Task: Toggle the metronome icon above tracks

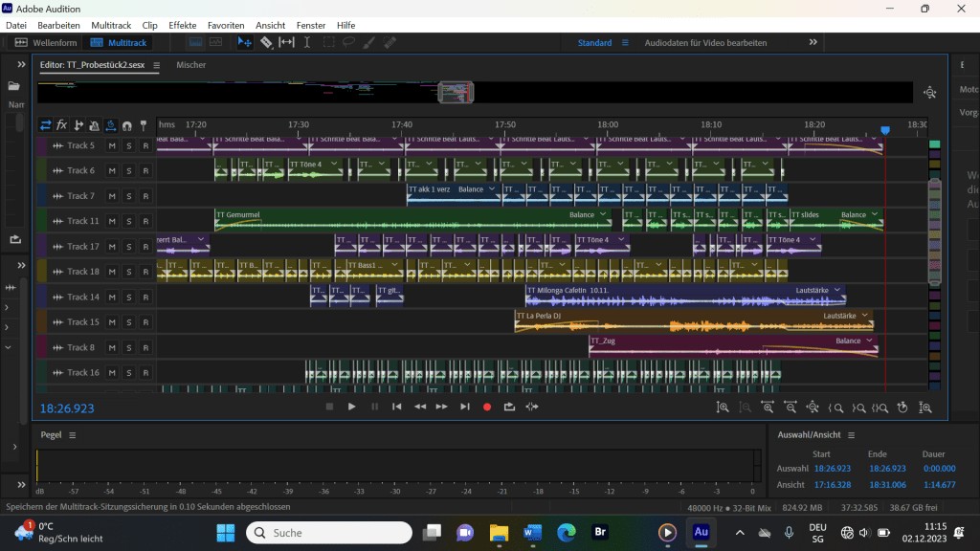Action: pyautogui.click(x=95, y=125)
